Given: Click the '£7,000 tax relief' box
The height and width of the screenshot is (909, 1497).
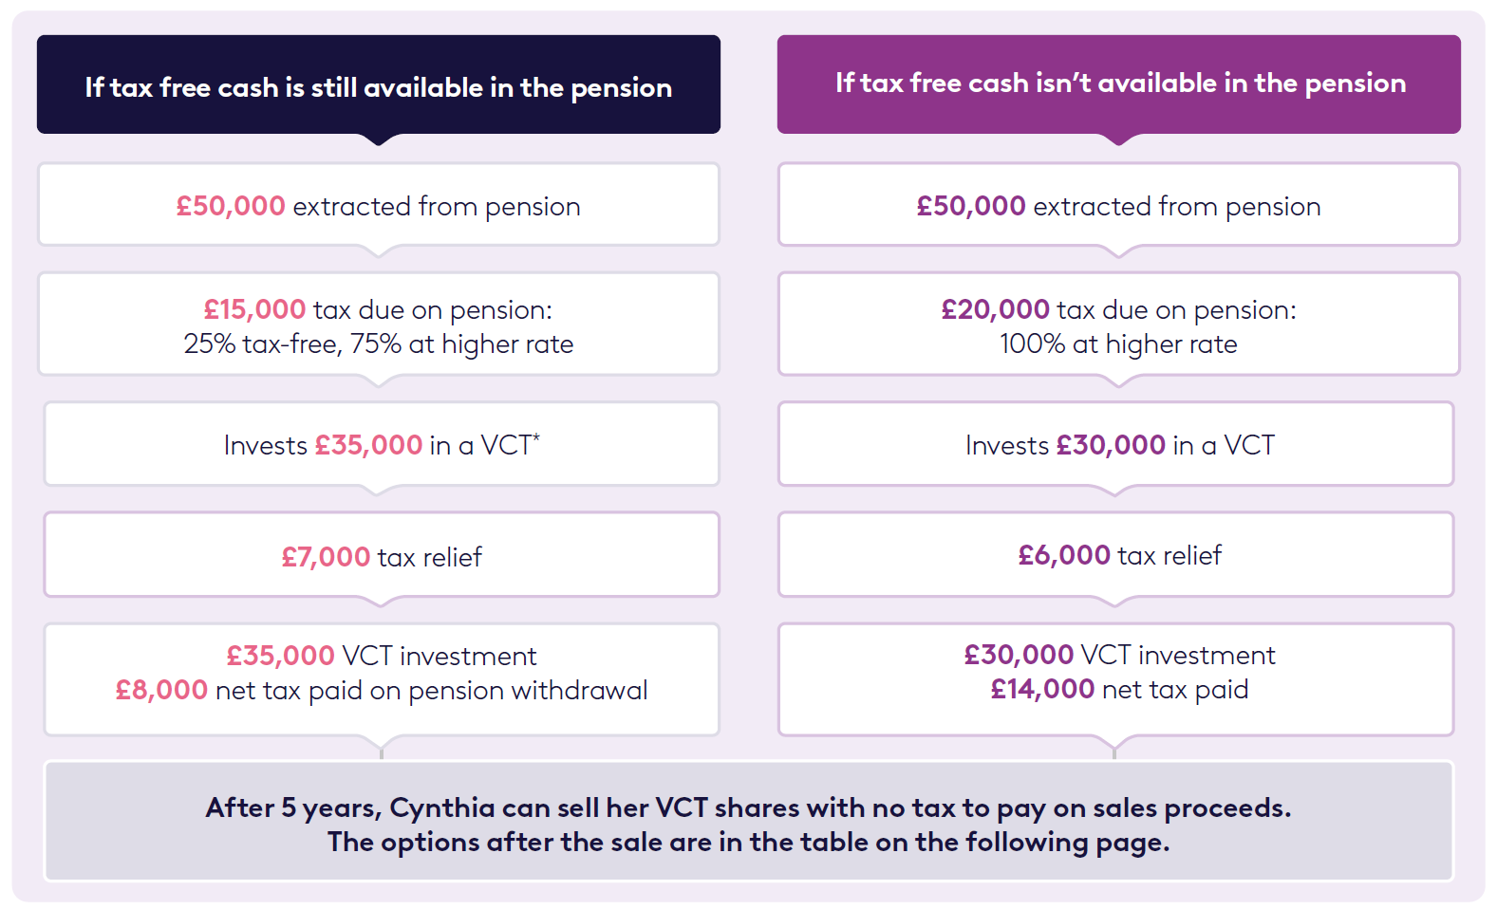Looking at the screenshot, I should pos(381,557).
